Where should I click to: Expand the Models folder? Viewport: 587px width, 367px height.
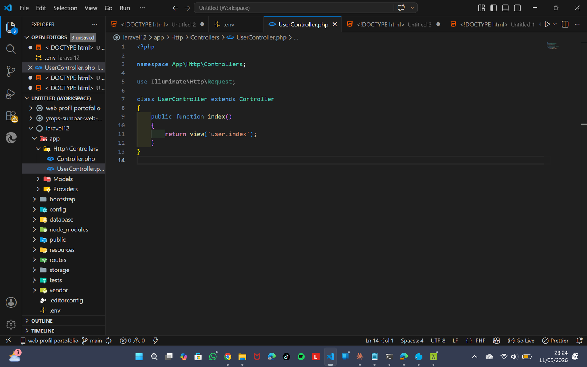coord(64,179)
